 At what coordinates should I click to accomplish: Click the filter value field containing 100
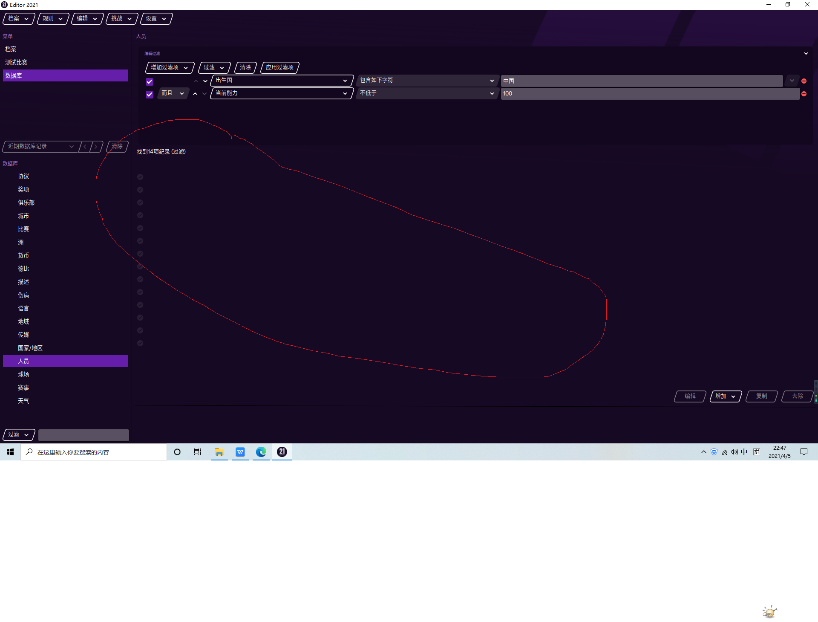pyautogui.click(x=650, y=94)
